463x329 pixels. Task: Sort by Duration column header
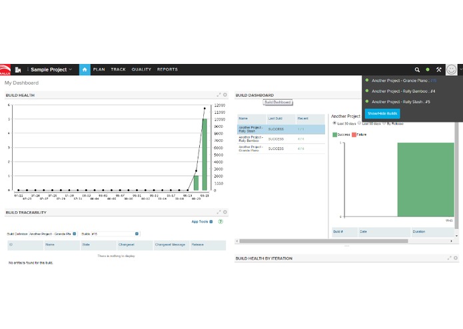432,232
